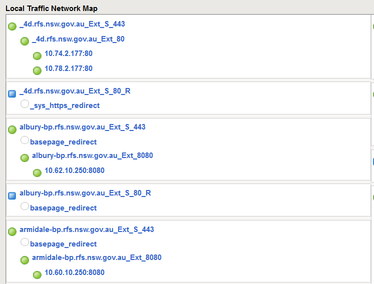374x284 pixels.
Task: Click green status icon beside node 10.74.2.177:80
Action: (x=37, y=56)
